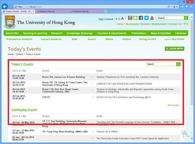The height and width of the screenshot is (144, 195).
Task: Click the Android app icon
Action: (x=135, y=18)
